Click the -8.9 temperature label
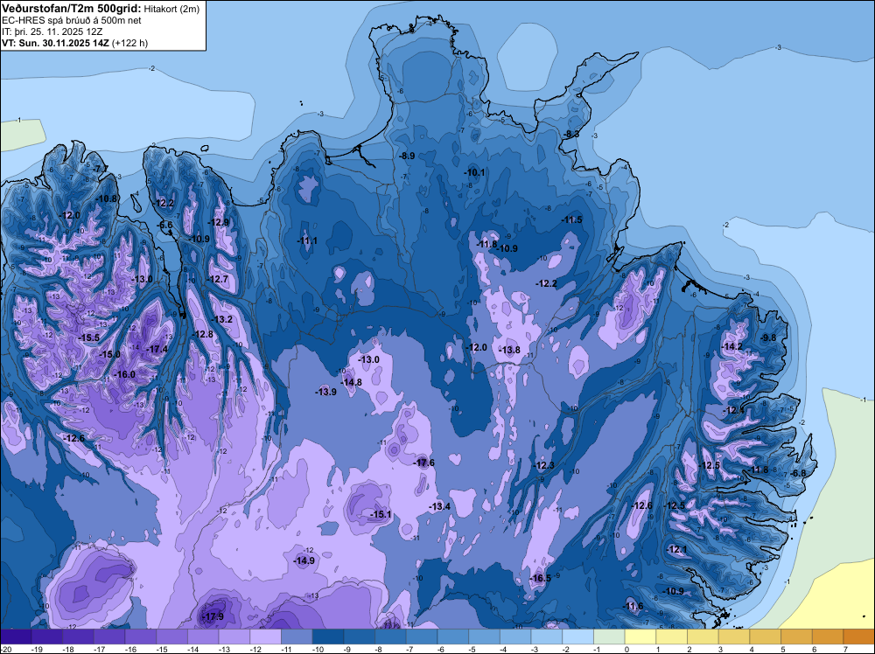Image resolution: width=875 pixels, height=654 pixels. 407,157
